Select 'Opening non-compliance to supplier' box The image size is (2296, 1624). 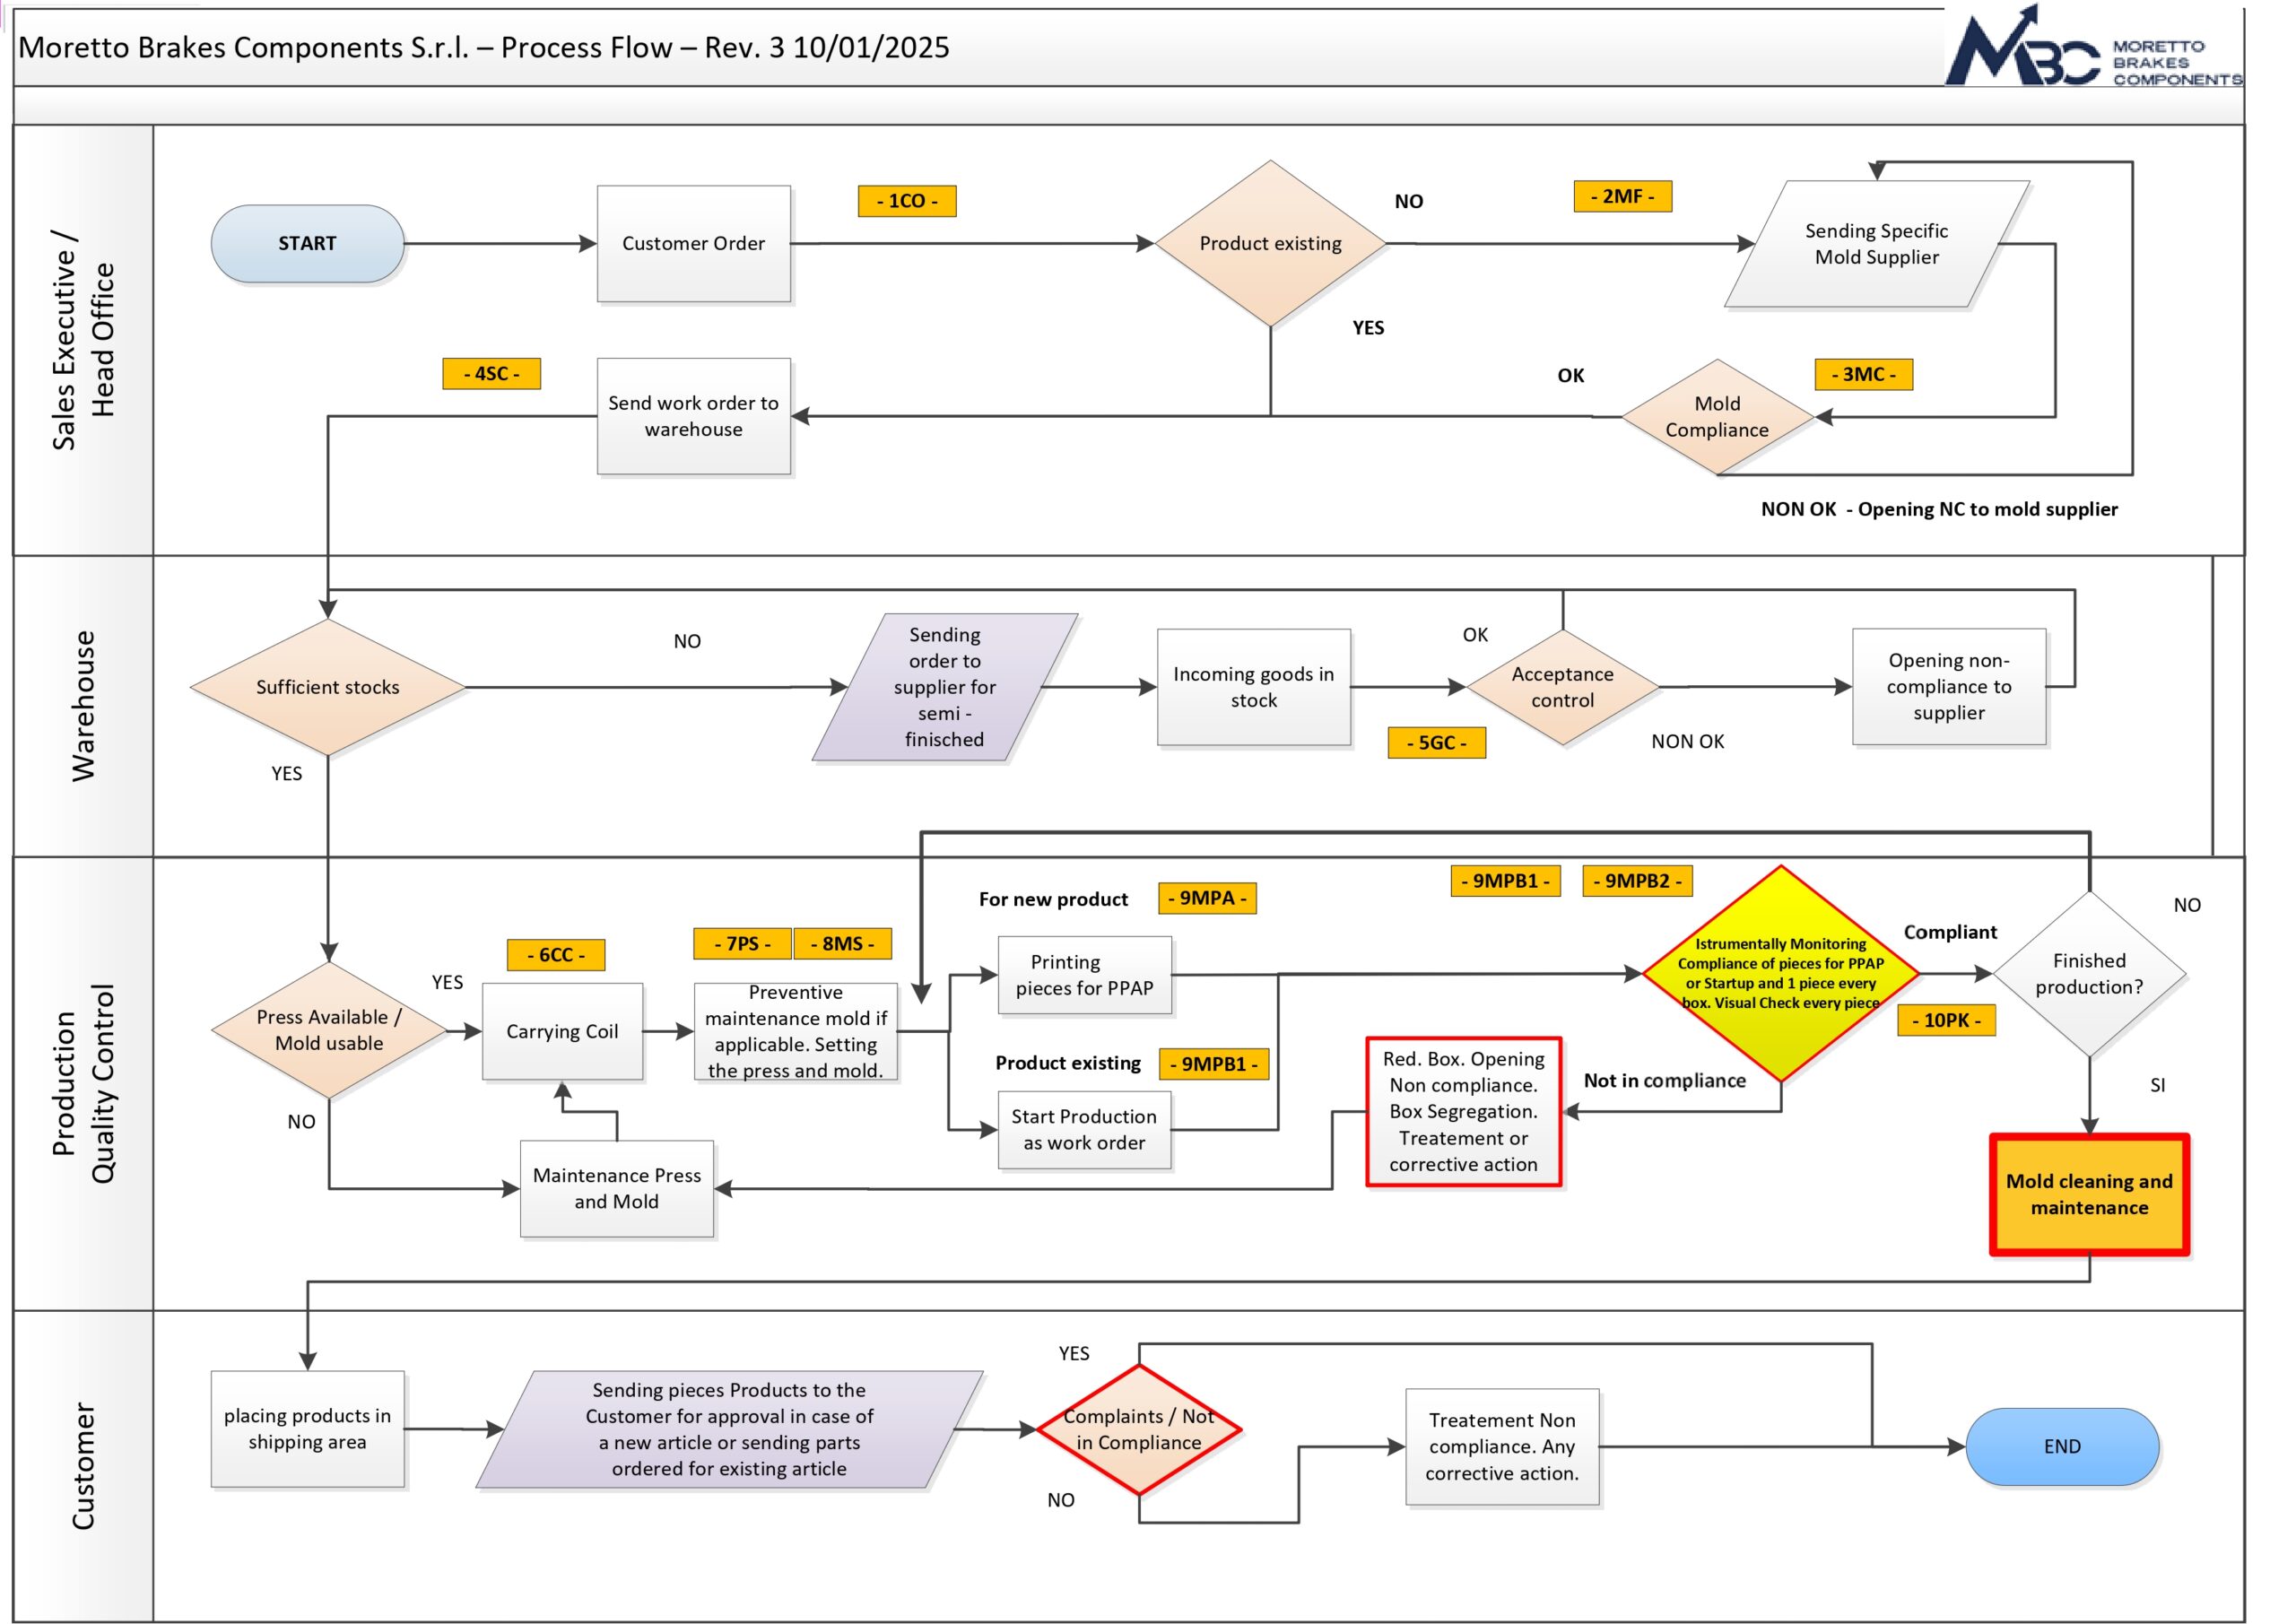[x=1948, y=687]
